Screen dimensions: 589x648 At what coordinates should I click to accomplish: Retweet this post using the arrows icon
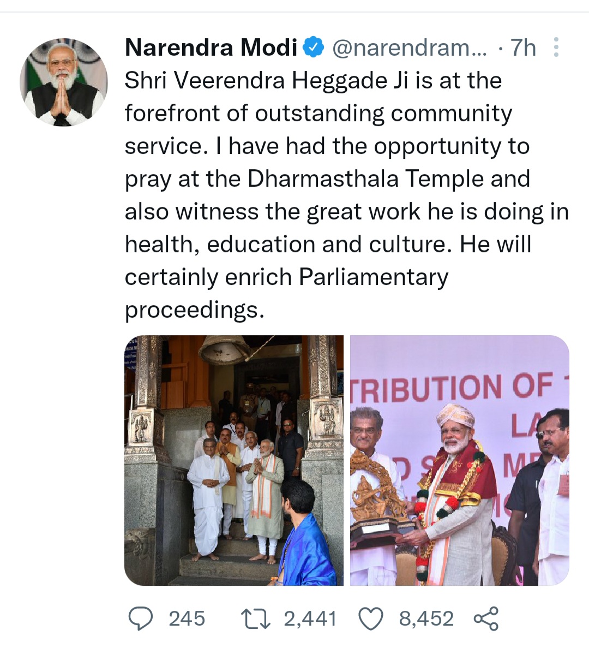coord(256,619)
